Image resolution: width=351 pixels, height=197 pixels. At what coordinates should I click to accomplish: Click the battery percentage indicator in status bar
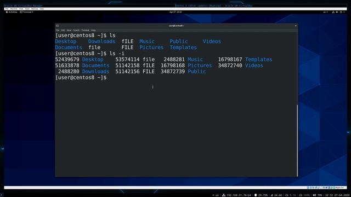click(x=261, y=195)
